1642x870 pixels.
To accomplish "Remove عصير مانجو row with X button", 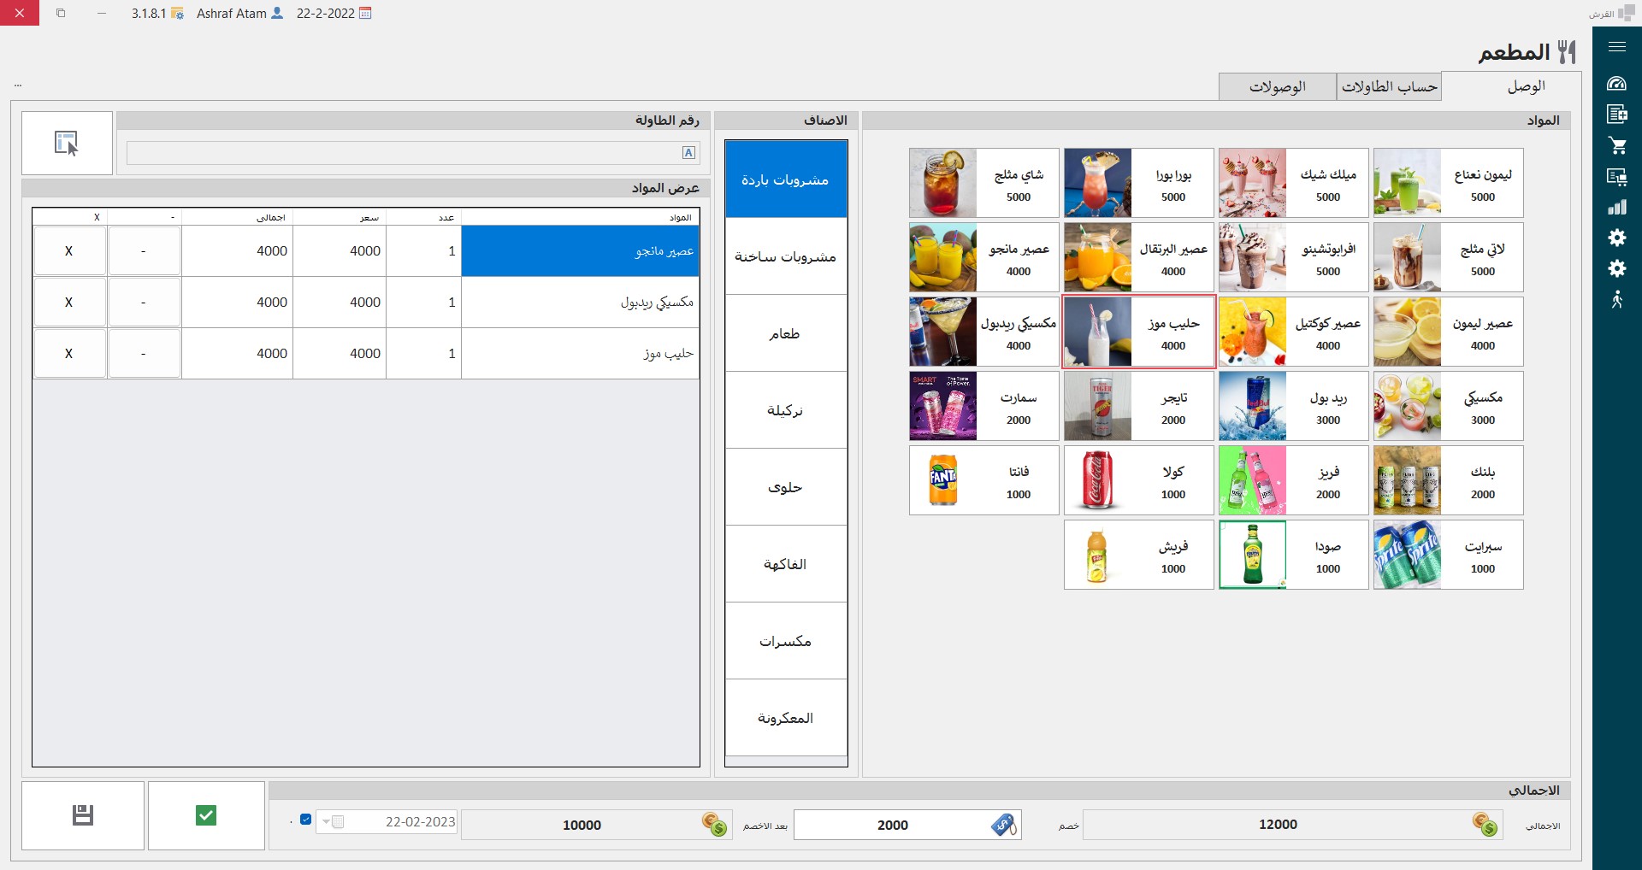I will [x=69, y=251].
